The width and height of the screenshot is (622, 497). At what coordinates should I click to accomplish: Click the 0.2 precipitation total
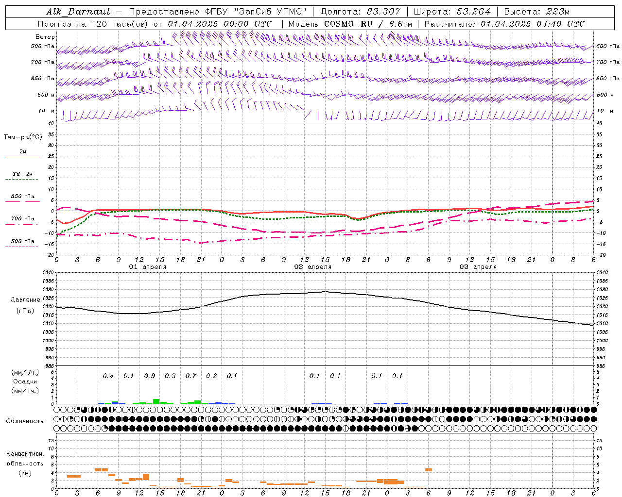211,376
